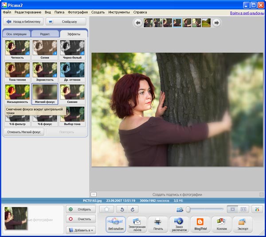Adjust the zoom slider handle
This screenshot has width=266, height=237.
pos(188,209)
